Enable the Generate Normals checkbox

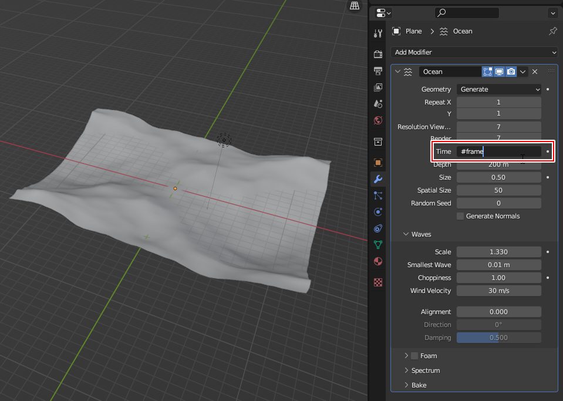pyautogui.click(x=461, y=216)
